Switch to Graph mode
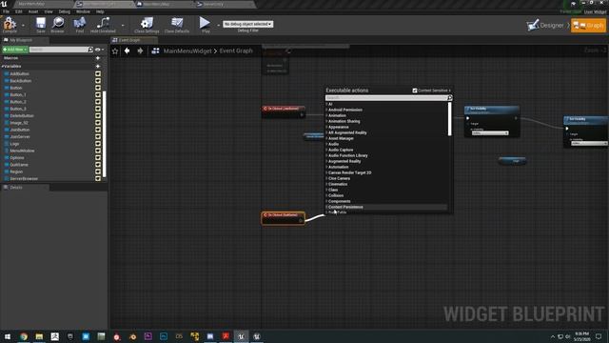This screenshot has height=343, width=609. 588,26
